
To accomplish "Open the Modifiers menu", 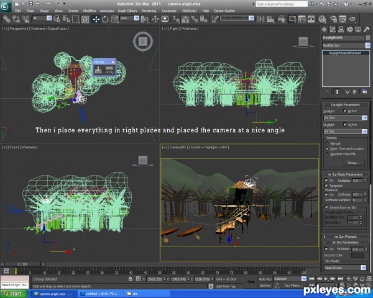I will pyautogui.click(x=90, y=11).
